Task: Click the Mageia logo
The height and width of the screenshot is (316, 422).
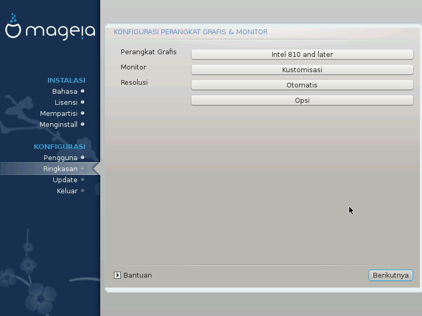Action: click(50, 29)
